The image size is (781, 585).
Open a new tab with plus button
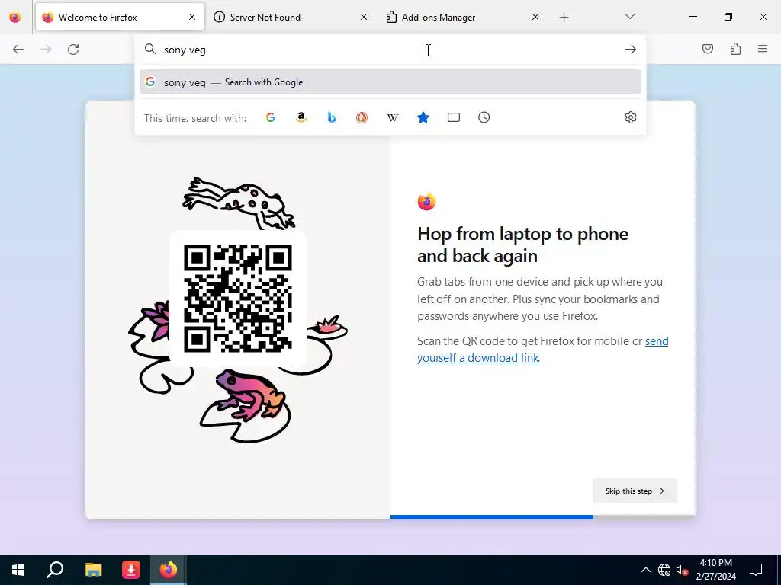point(564,18)
